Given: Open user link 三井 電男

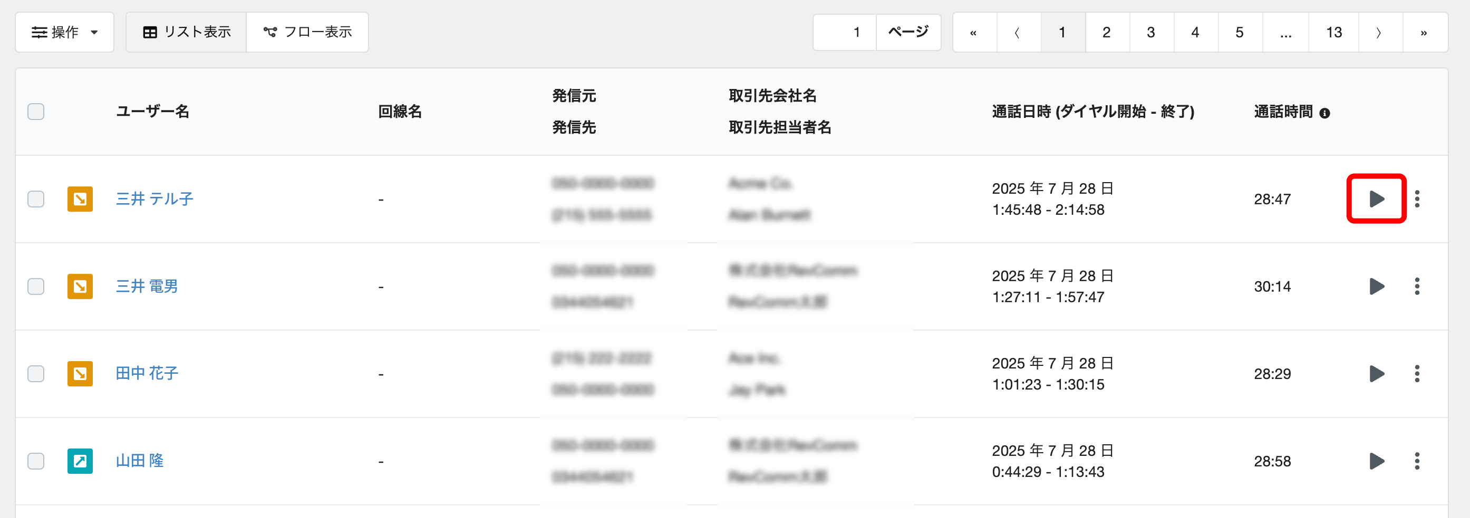Looking at the screenshot, I should click(147, 286).
